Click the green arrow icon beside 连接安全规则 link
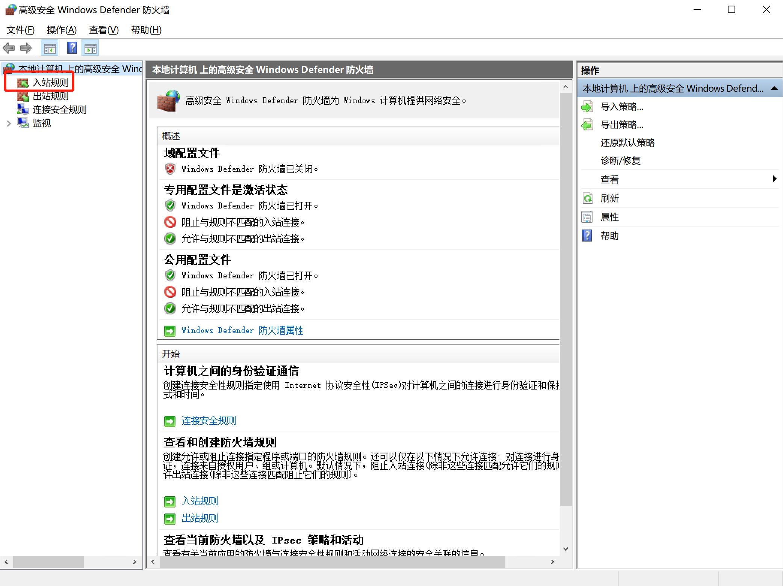 [x=170, y=421]
